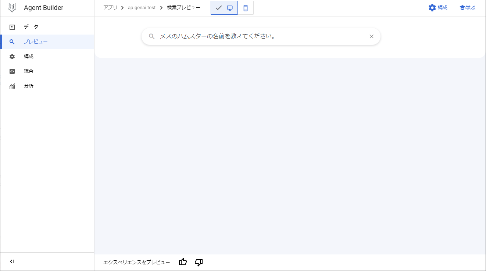The height and width of the screenshot is (271, 486).
Task: Clear the search query with the X
Action: tap(371, 36)
